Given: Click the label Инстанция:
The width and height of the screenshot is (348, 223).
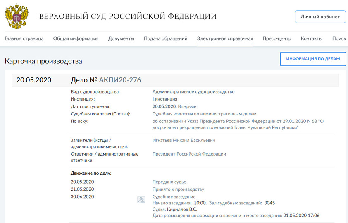Looking at the screenshot, I should click(83, 99).
